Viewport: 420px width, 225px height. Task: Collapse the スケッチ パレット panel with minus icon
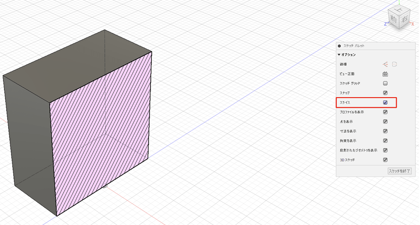pyautogui.click(x=339, y=46)
